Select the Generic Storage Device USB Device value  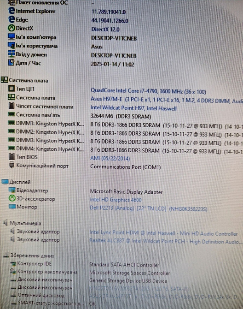click(128, 281)
